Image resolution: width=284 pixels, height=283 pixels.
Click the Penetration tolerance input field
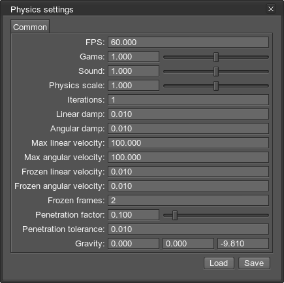[188, 229]
